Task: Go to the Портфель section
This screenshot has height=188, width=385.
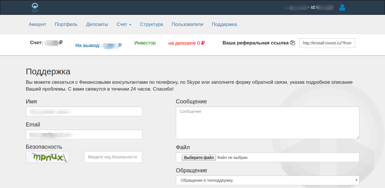Action: point(66,24)
